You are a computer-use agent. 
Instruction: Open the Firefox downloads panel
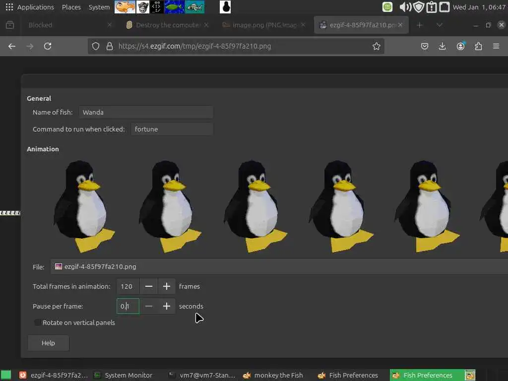[442, 46]
